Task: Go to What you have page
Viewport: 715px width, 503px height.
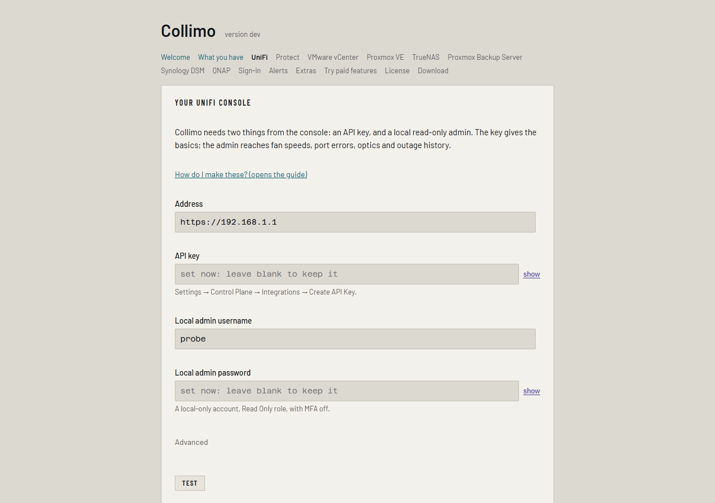Action: click(x=221, y=57)
